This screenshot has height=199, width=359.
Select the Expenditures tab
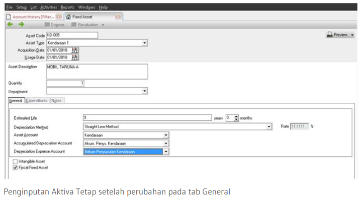(x=37, y=101)
